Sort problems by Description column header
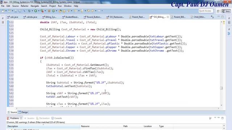Screen dimensions: 232x130 [x=43, y=126]
